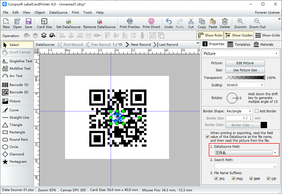This screenshot has width=282, height=194.
Task: Uncheck the BMP suffix checkbox
Action: pos(251,178)
